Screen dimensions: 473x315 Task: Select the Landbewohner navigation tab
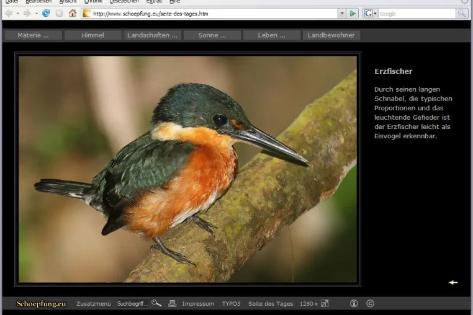[x=331, y=35]
